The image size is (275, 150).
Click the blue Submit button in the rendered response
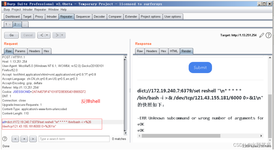[x=200, y=68]
